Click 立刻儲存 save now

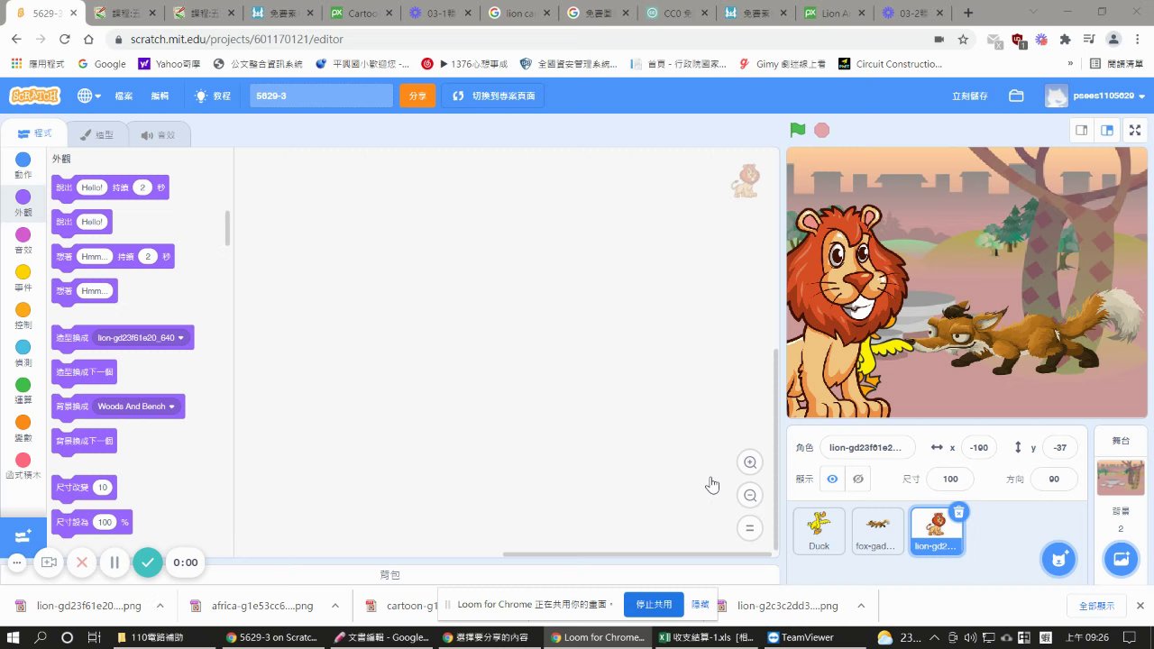tap(970, 96)
